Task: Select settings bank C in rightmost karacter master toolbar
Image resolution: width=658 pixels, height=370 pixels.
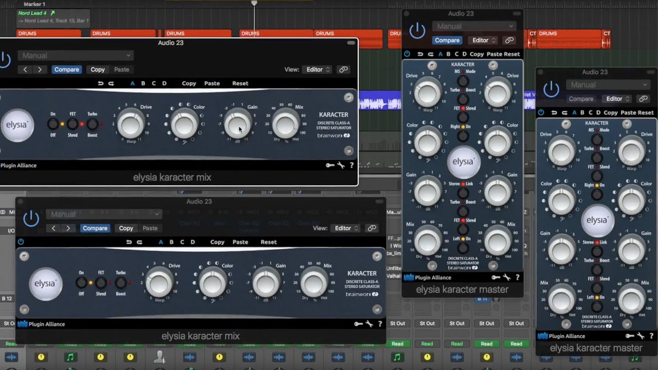Action: click(x=590, y=113)
